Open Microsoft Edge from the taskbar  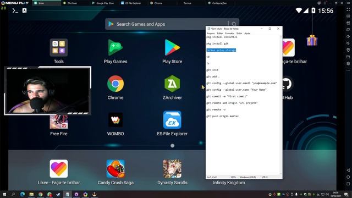[x=23, y=194]
